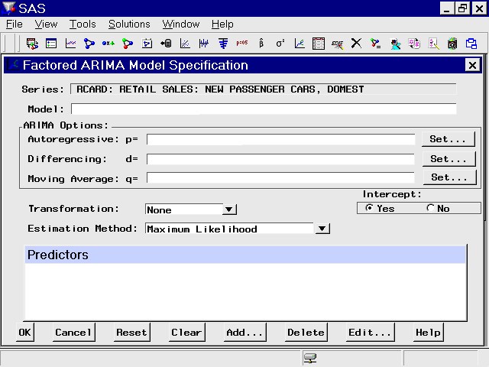Click the vertical spikes residual plot icon

point(204,44)
